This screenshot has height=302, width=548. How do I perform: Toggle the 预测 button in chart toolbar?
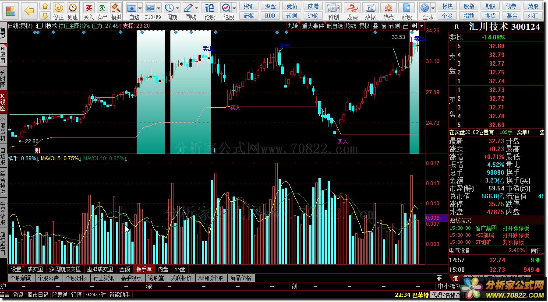click(x=395, y=26)
